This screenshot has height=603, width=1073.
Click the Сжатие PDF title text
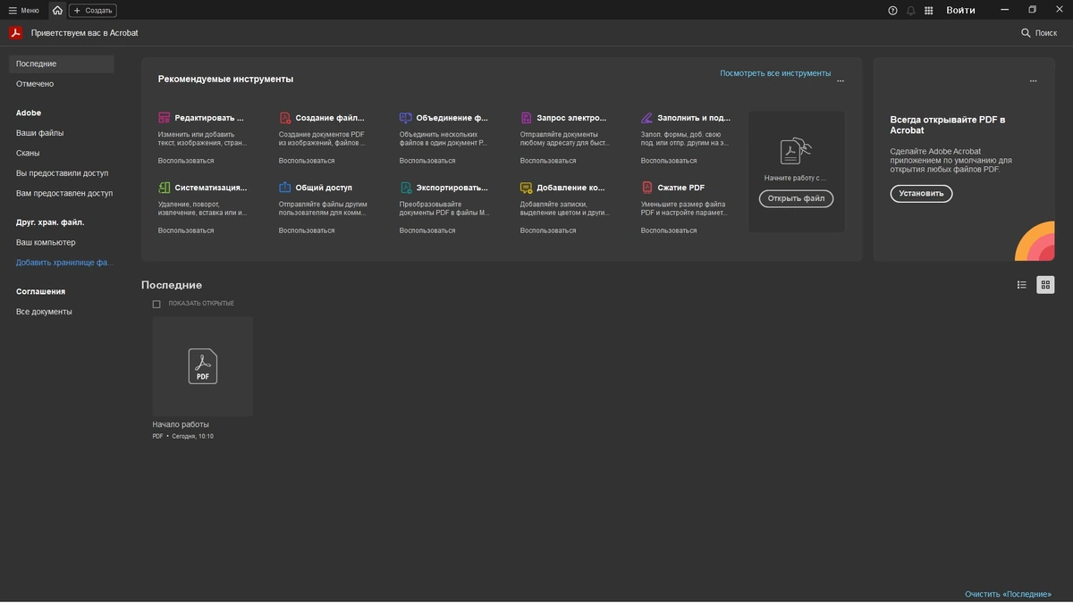(x=680, y=188)
